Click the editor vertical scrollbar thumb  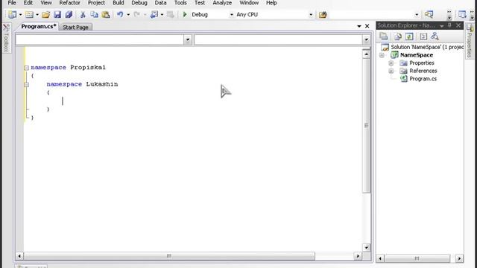point(366,126)
